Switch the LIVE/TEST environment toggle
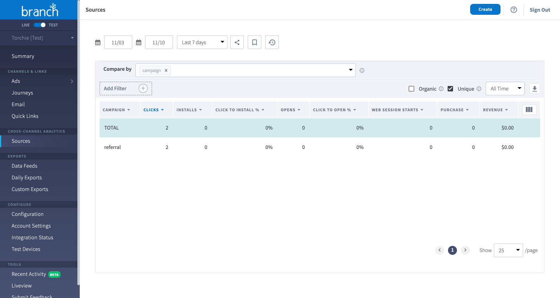This screenshot has height=298, width=560. pos(38,25)
